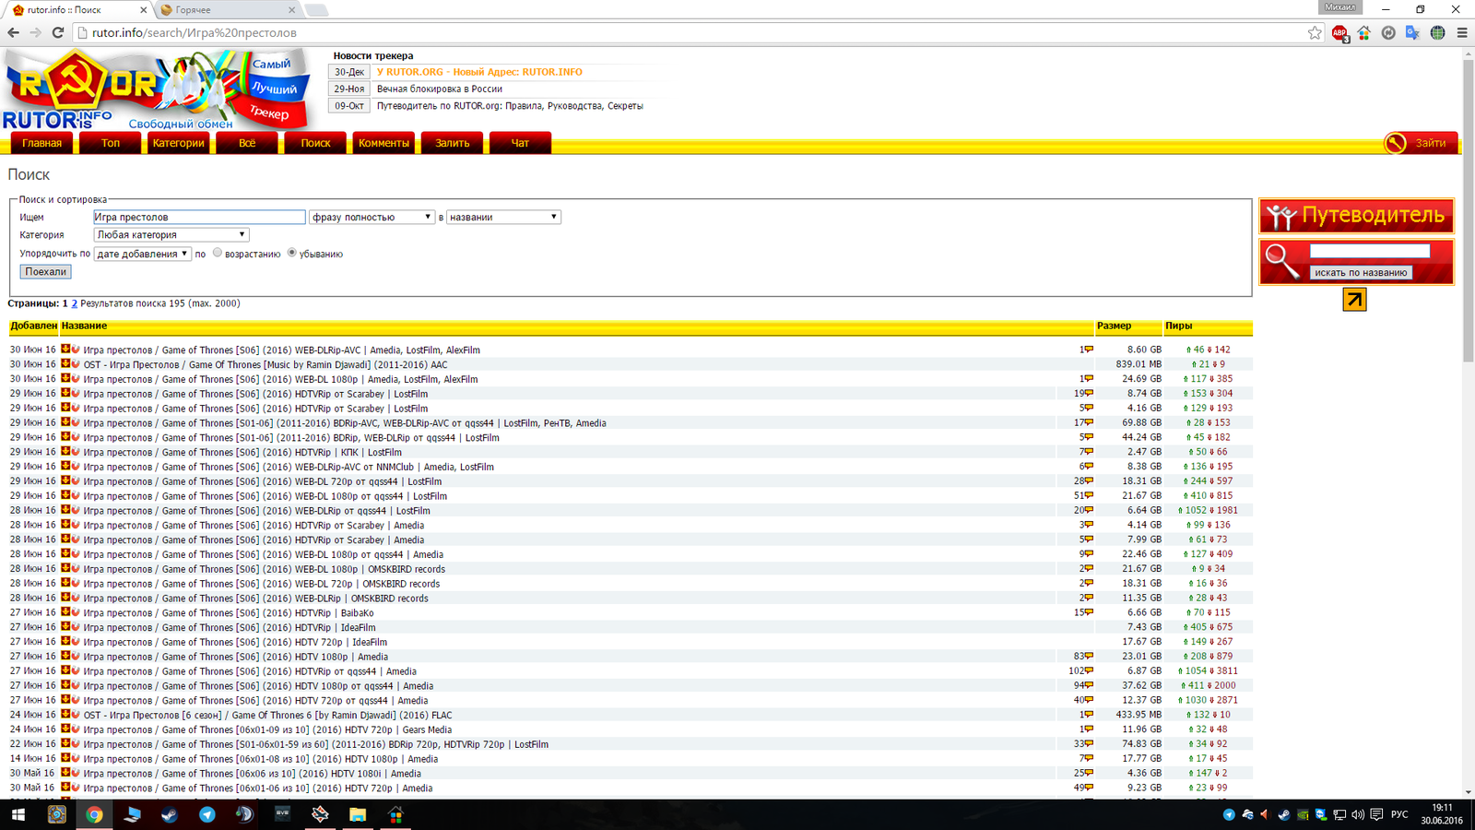Click the 'Поехали' search button

pos(46,271)
